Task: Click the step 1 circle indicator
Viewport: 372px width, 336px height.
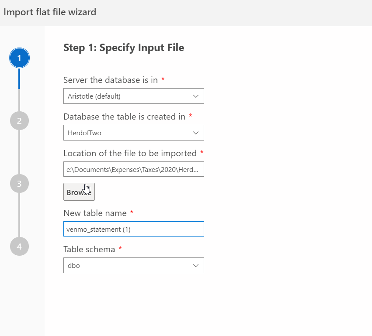Action: [x=19, y=58]
